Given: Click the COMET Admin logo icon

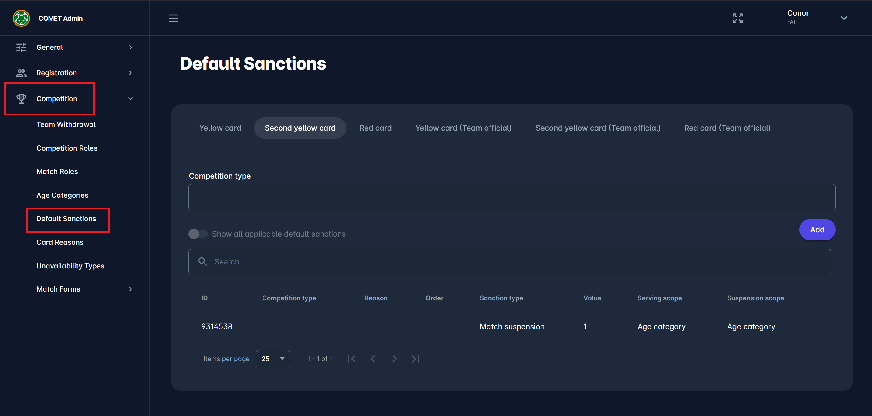Looking at the screenshot, I should (21, 18).
